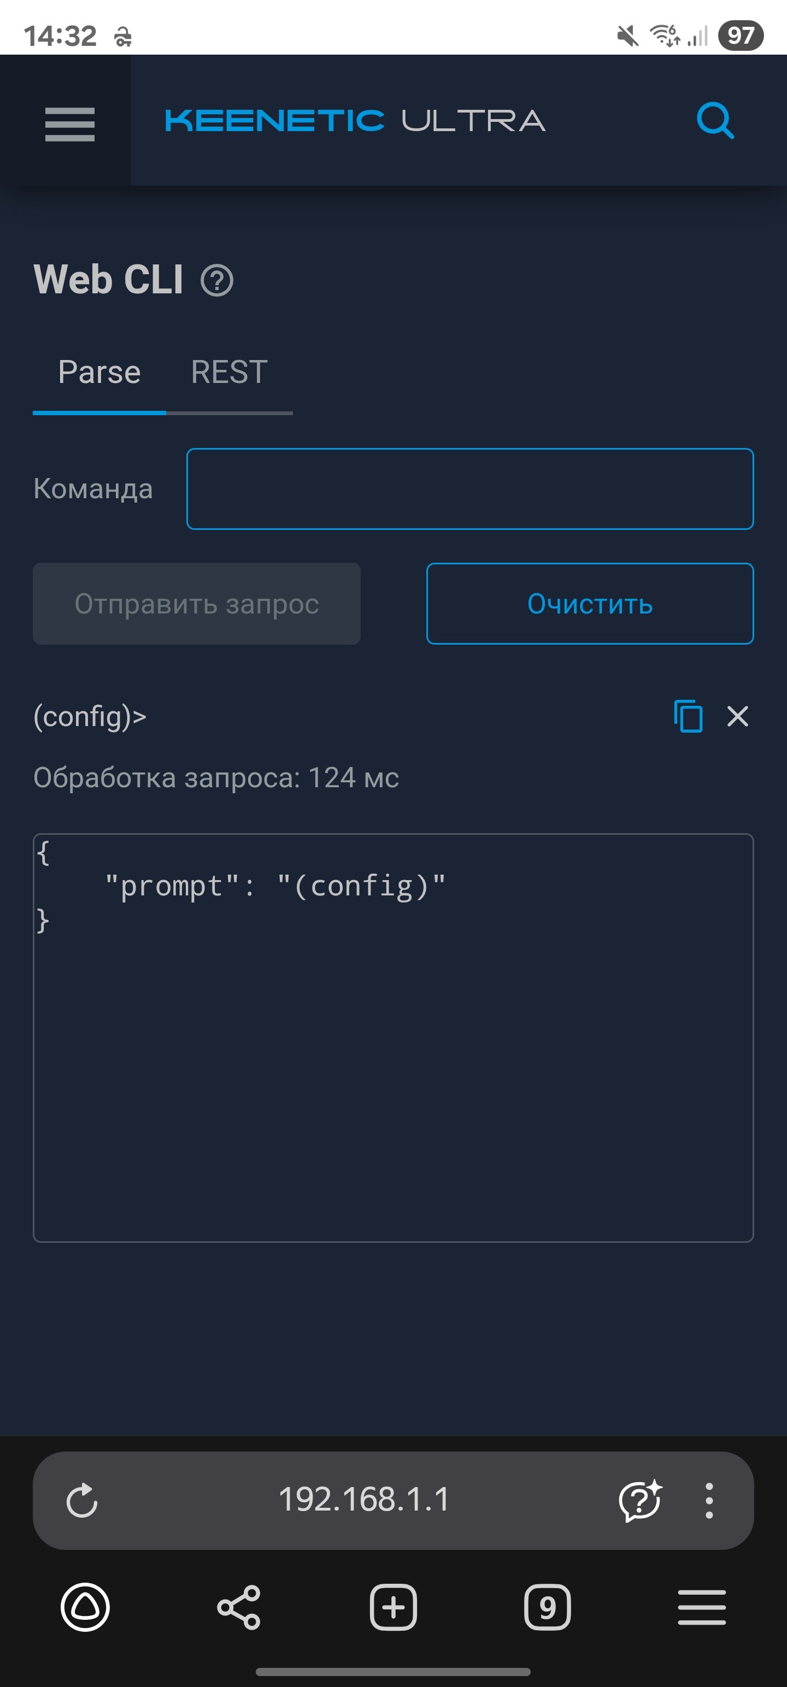The image size is (787, 1687).
Task: Copy the CLI output to clipboard
Action: (x=688, y=716)
